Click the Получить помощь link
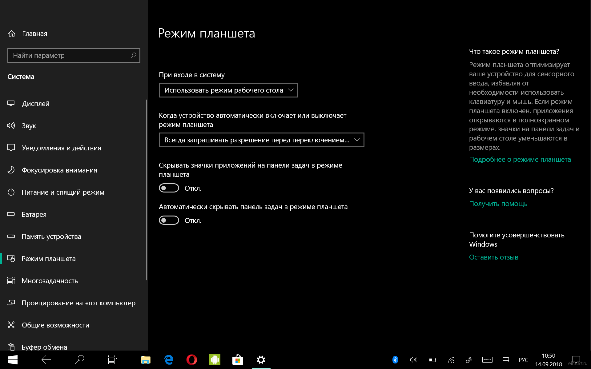Screen dimensions: 591x369 click(x=498, y=204)
